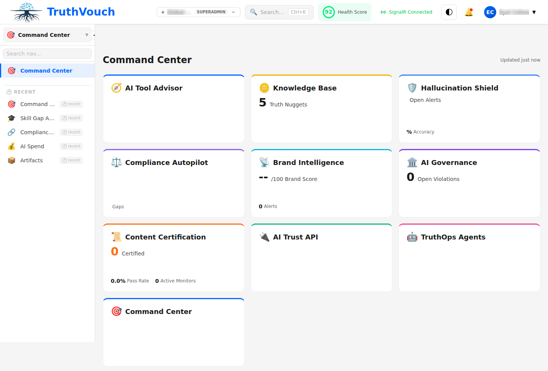Expand the user profile menu arrow
Screen dimensions: 548x371
click(535, 12)
